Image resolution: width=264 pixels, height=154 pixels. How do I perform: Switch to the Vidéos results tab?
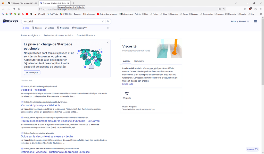(x=49, y=28)
